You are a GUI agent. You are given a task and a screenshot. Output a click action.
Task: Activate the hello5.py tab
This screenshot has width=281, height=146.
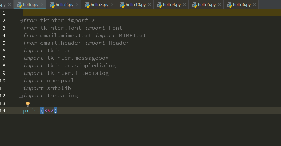(207, 5)
